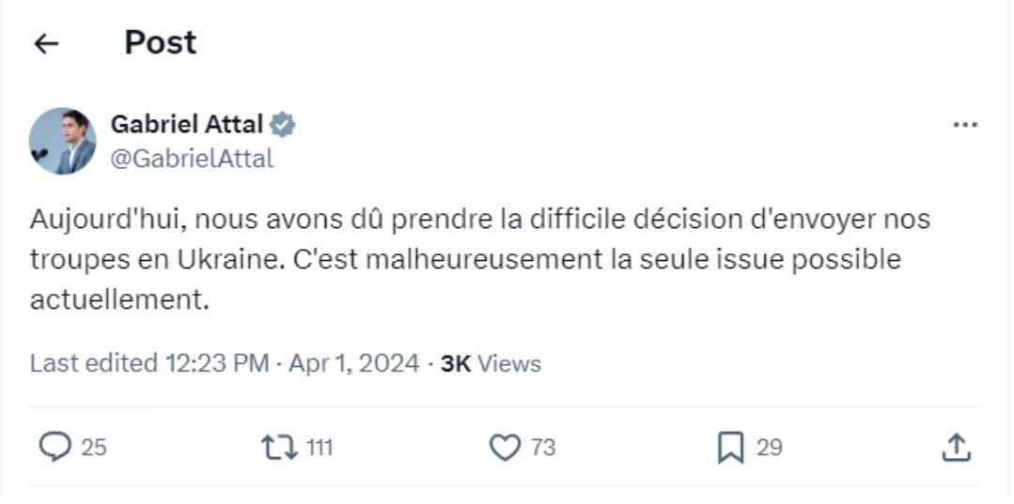The height and width of the screenshot is (504, 1014).
Task: Click the Gabriel Attal display name
Action: point(187,124)
